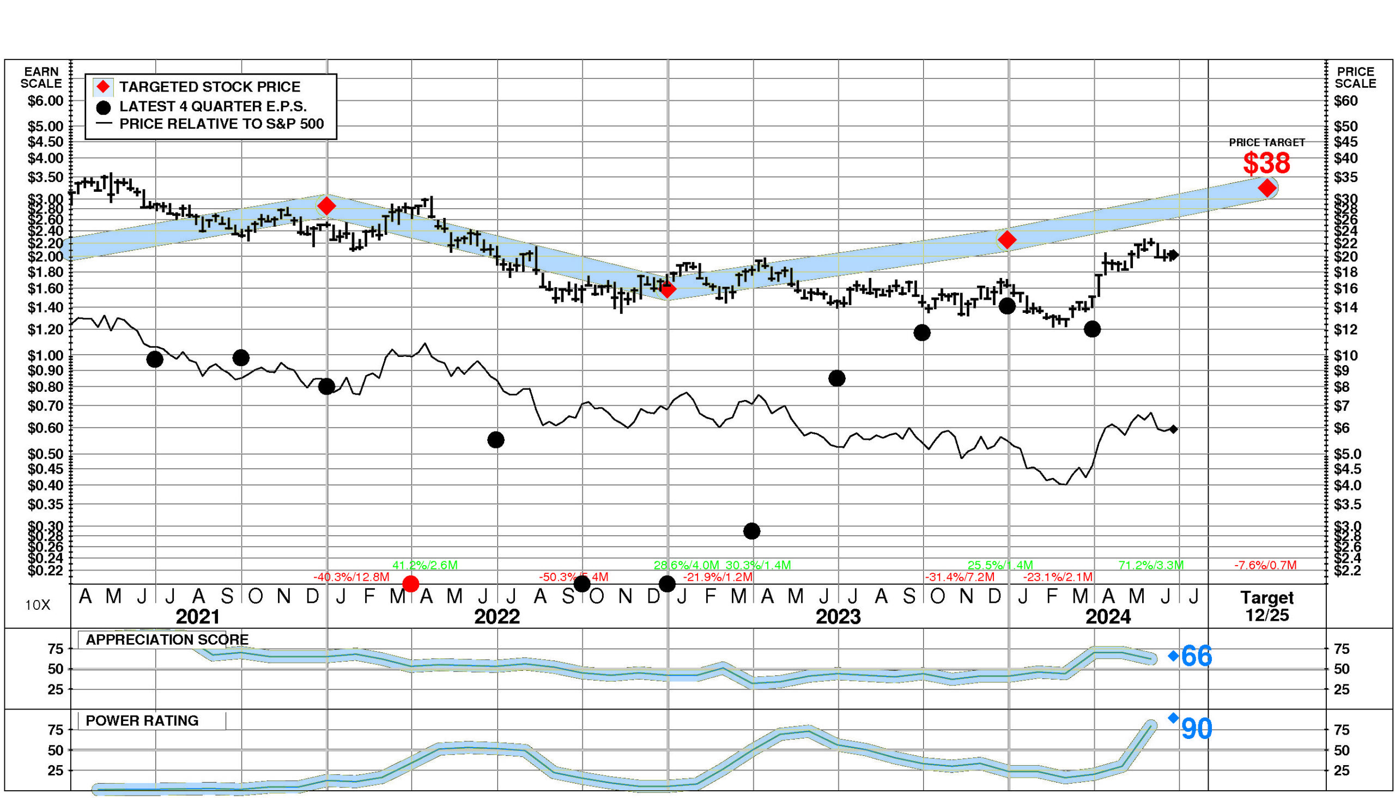Click the blue diamond beside the 90 rating
The width and height of the screenshot is (1395, 800).
coord(1173,718)
